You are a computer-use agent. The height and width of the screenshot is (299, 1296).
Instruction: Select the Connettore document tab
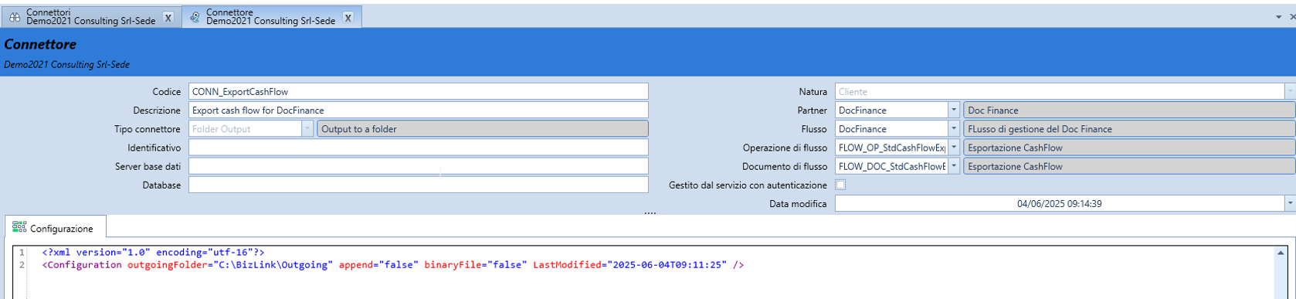(x=271, y=17)
